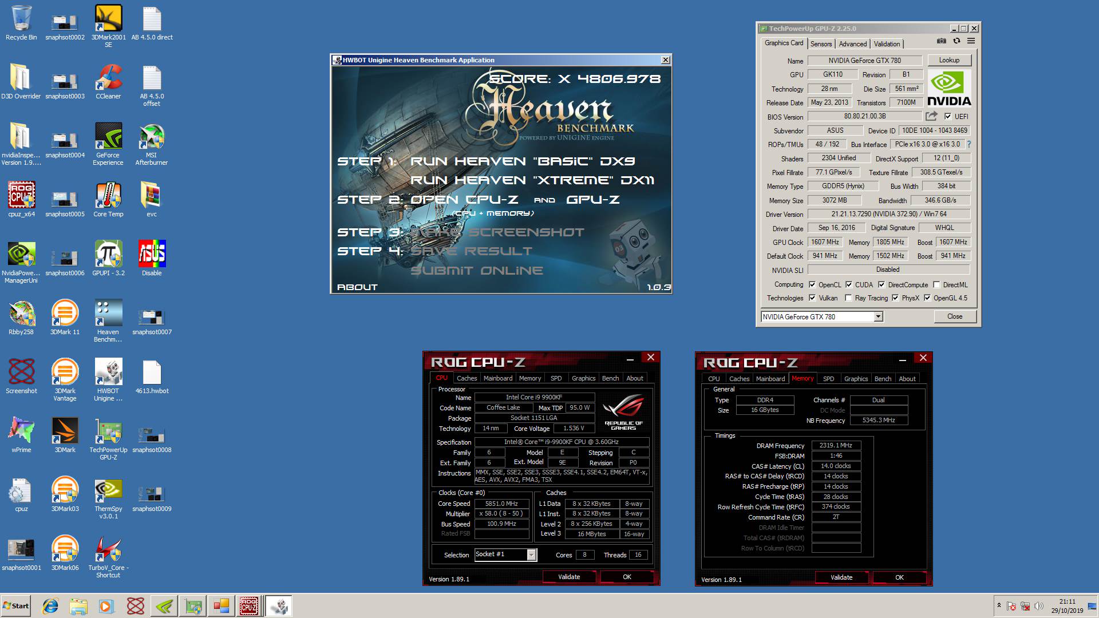The width and height of the screenshot is (1099, 618).
Task: Click Start button on taskbar
Action: (x=16, y=606)
